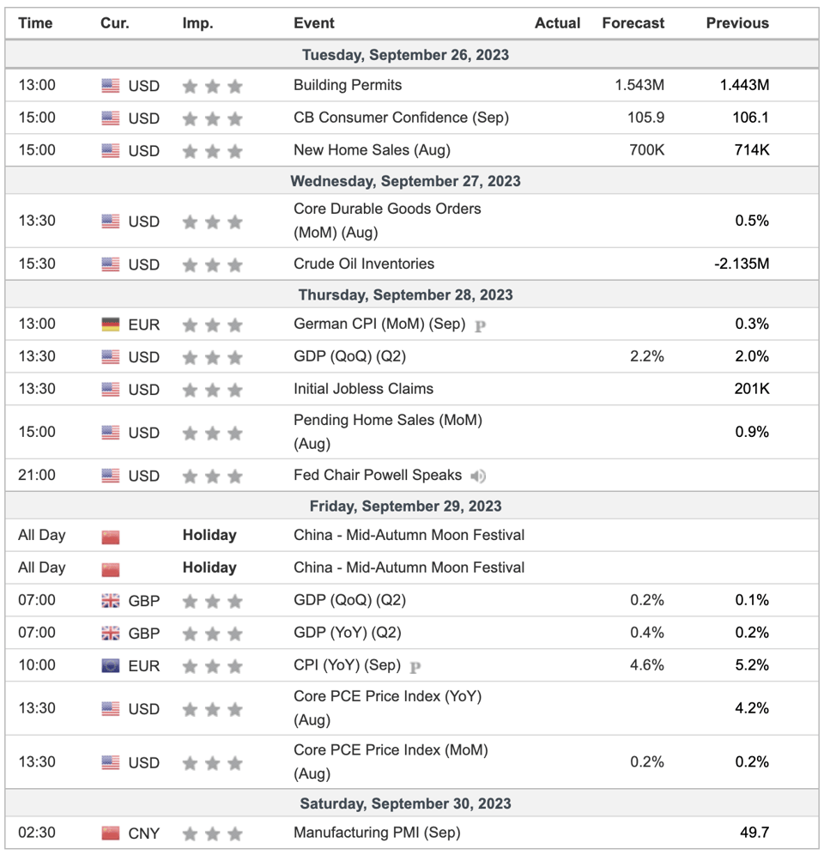Click the speaker icon beside Fed Chair Powell Speaks
824x855 pixels.
tap(478, 476)
